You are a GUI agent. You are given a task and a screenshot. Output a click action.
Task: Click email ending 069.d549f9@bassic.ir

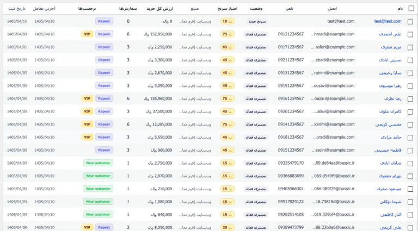point(333,176)
